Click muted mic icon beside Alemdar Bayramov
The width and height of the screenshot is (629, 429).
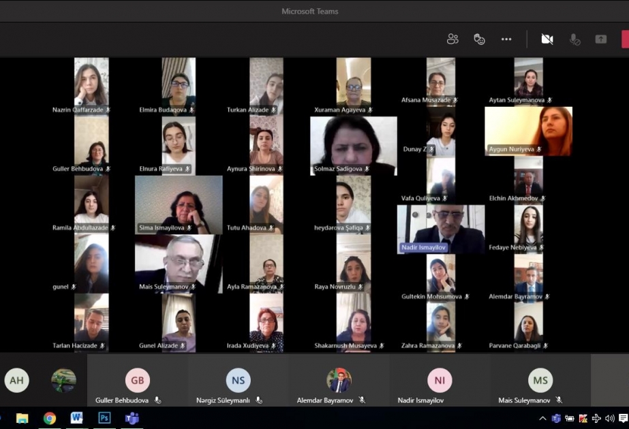point(362,400)
